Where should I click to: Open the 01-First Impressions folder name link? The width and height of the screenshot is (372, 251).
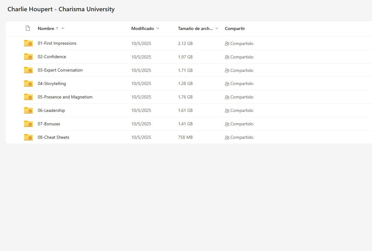click(57, 43)
